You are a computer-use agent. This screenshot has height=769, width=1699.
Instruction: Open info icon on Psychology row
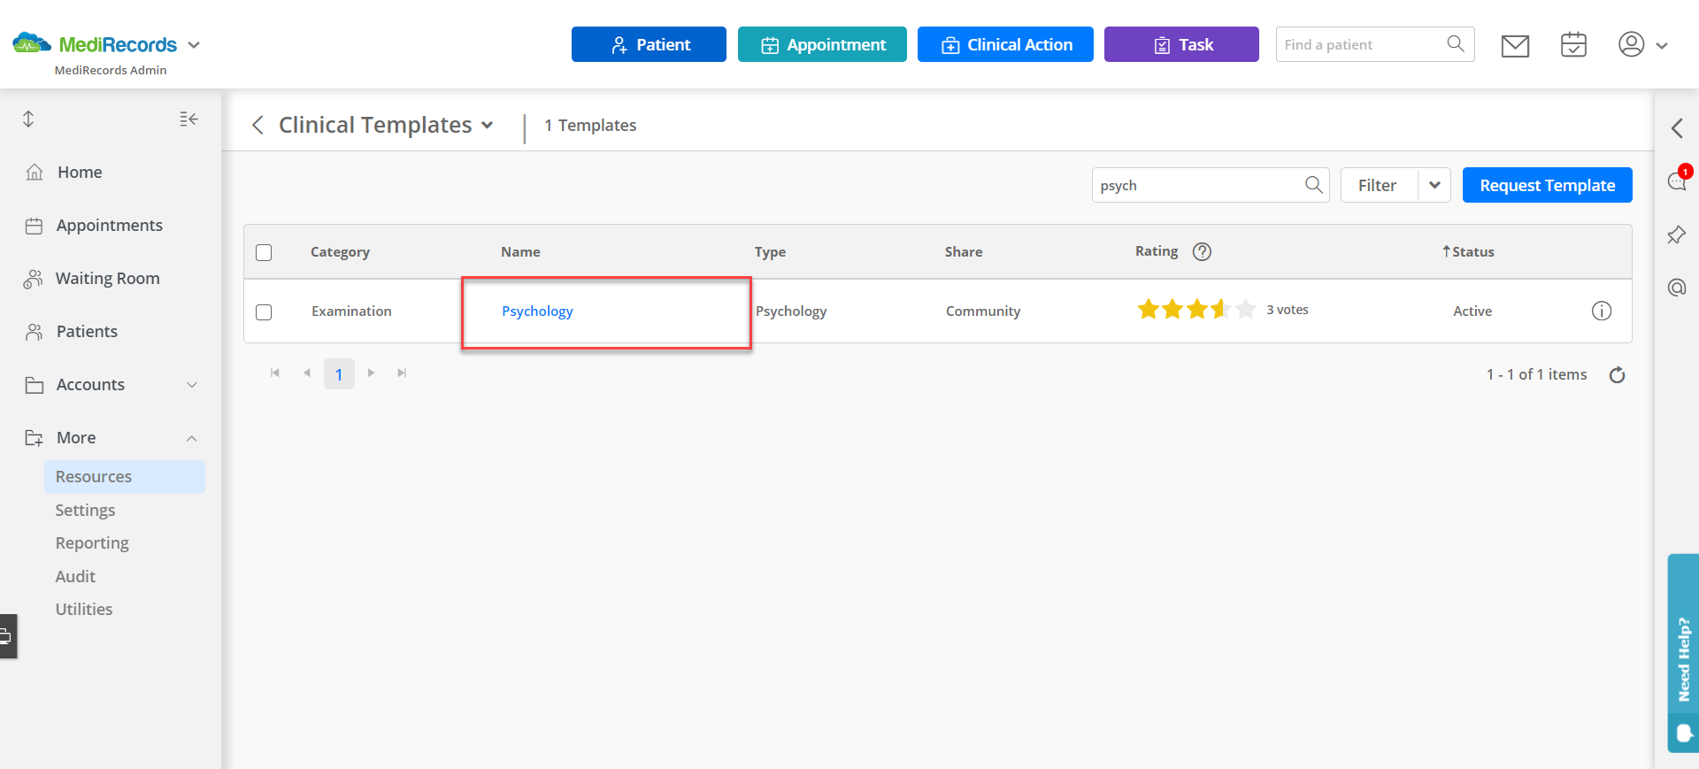[x=1601, y=311]
